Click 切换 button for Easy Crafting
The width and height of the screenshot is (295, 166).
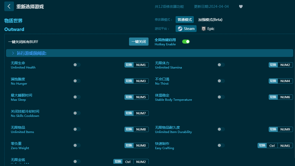[262, 145]
